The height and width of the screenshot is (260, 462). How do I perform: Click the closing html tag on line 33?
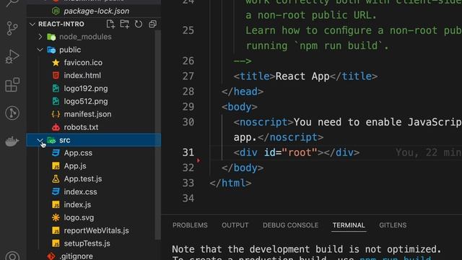click(230, 183)
